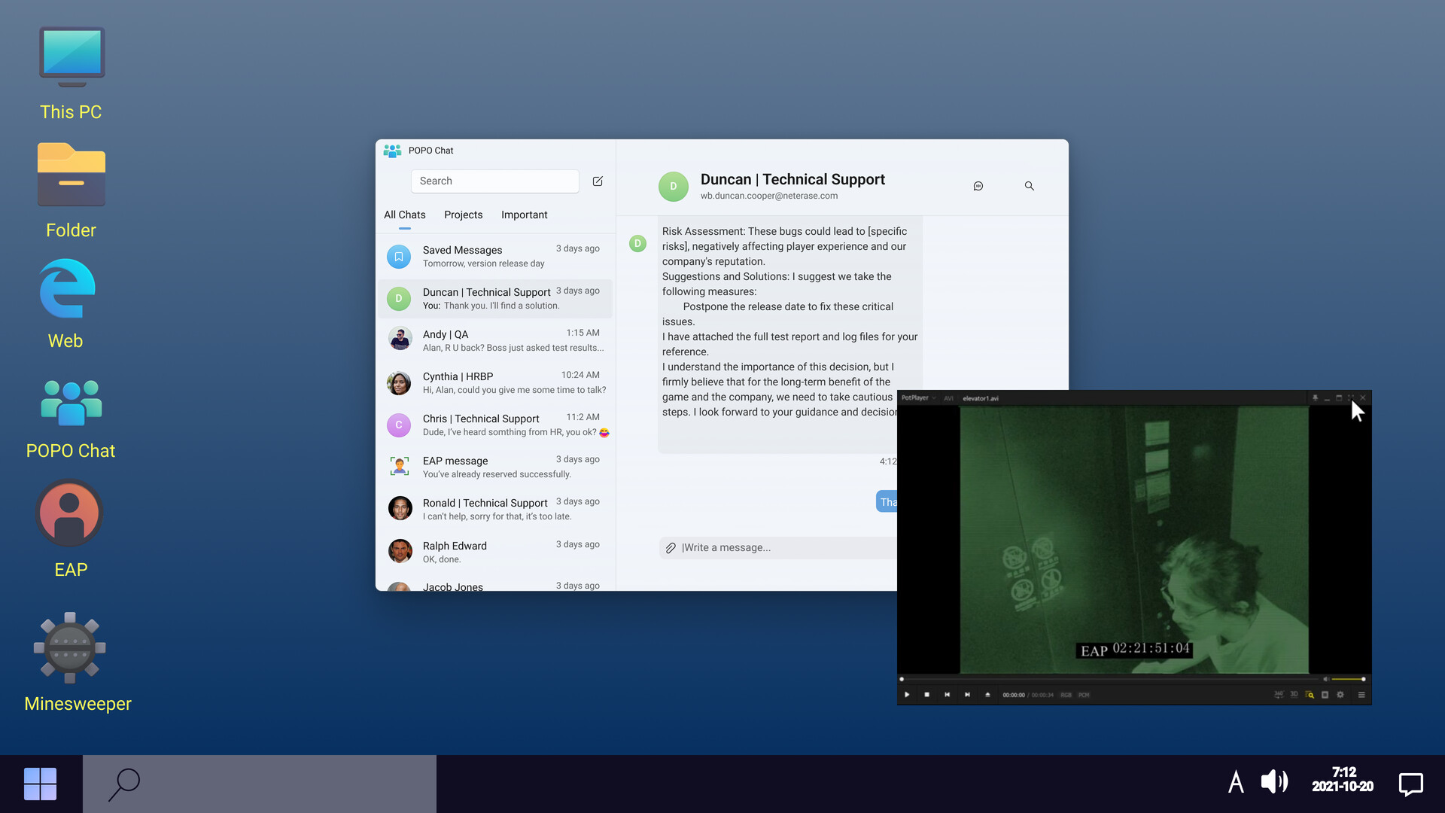Toggle pin-on-top in PotPlayer title bar

click(x=1315, y=398)
